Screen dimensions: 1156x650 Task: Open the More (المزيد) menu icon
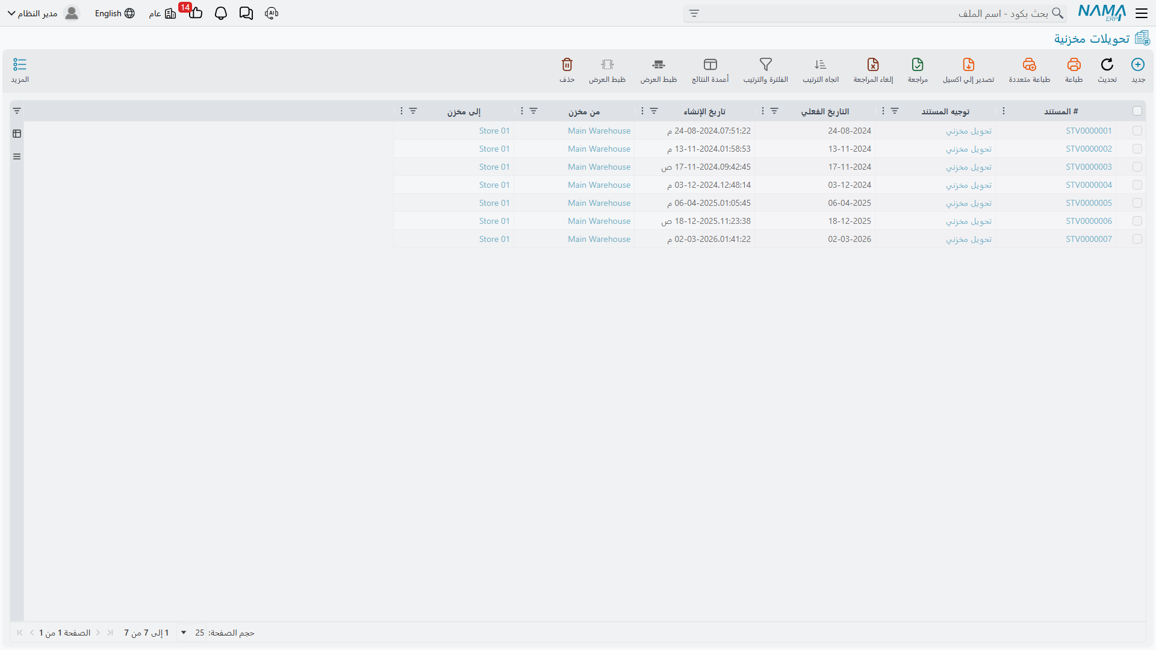(x=20, y=64)
